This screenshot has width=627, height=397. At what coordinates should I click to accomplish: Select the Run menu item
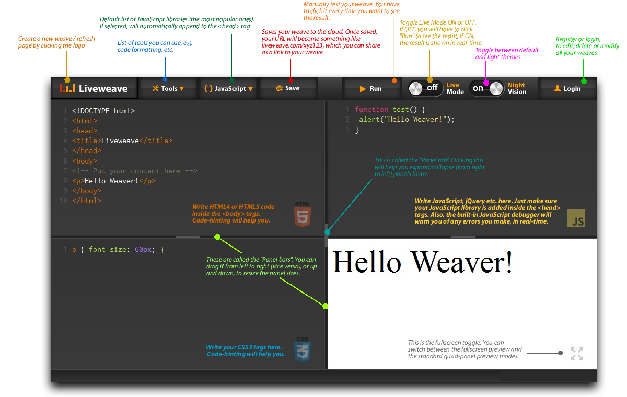pos(372,88)
